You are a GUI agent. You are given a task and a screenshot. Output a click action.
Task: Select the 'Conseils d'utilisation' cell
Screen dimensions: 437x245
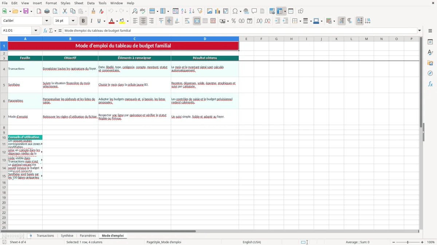[25, 137]
